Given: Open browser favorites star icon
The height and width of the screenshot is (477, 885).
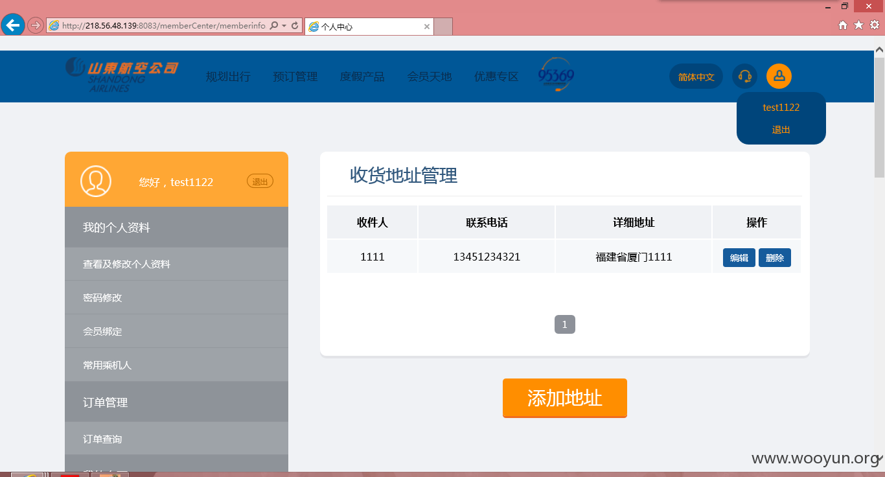Looking at the screenshot, I should (x=858, y=25).
